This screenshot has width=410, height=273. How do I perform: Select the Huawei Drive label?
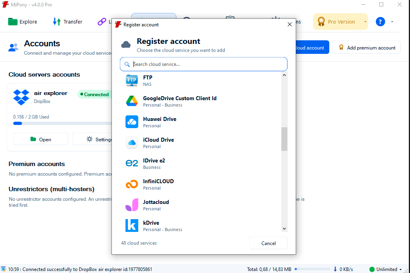159,119
